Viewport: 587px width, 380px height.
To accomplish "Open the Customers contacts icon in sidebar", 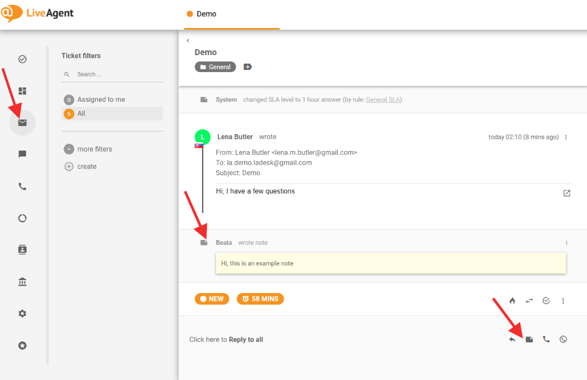I will point(22,250).
